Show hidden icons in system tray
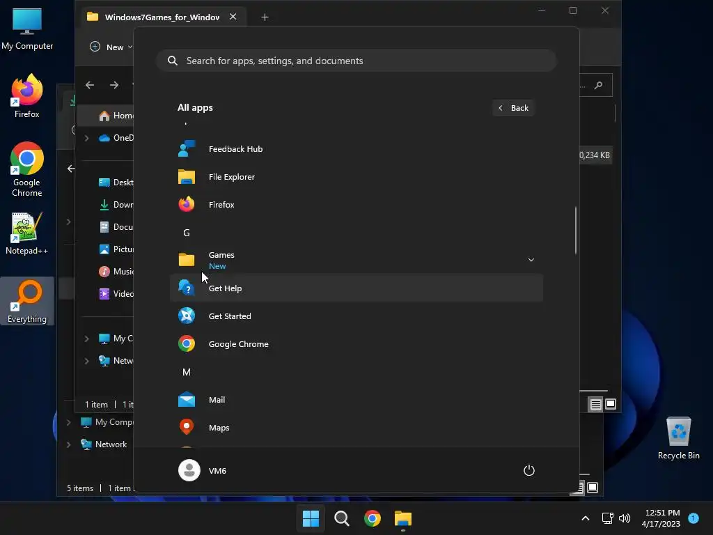 point(586,518)
